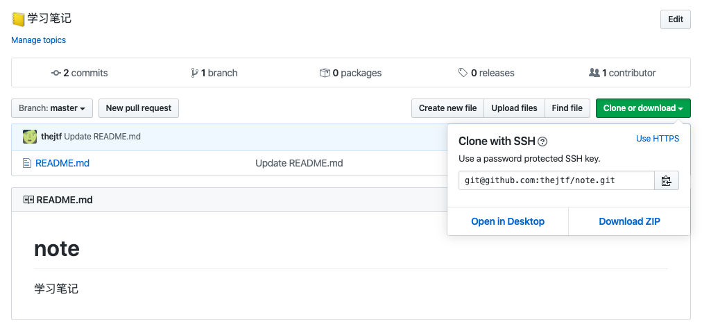Open the latest commit message next to thejtf
Image resolution: width=702 pixels, height=333 pixels.
103,137
